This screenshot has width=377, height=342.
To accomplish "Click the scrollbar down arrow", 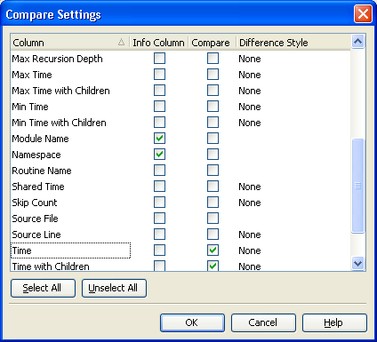I will pyautogui.click(x=357, y=263).
